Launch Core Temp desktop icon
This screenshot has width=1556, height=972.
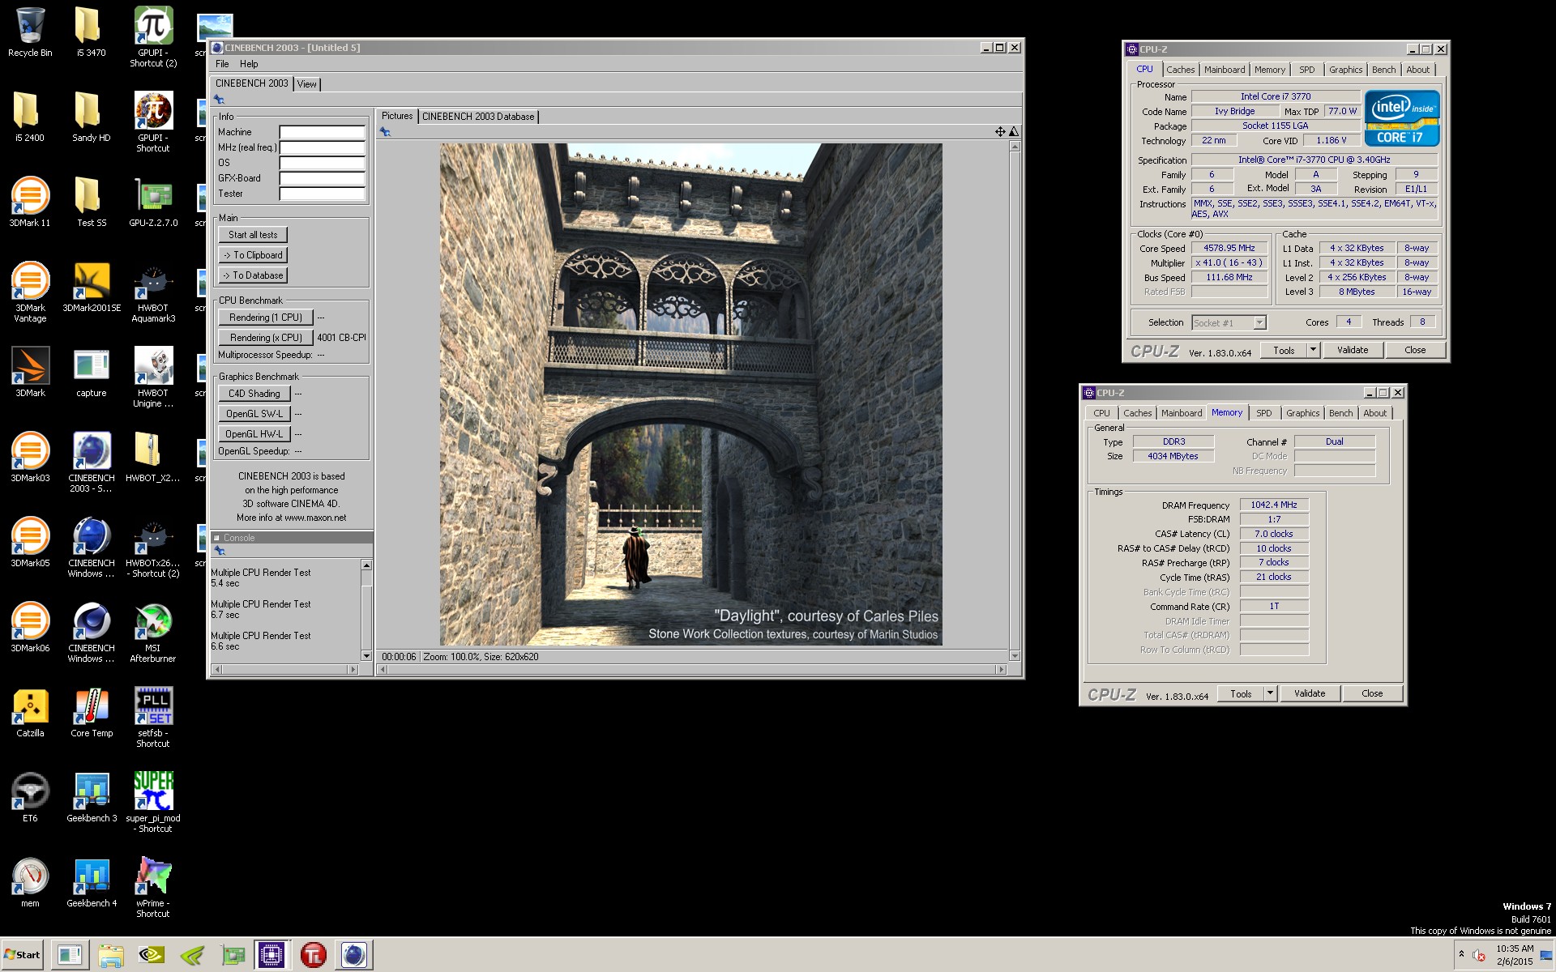coord(91,713)
